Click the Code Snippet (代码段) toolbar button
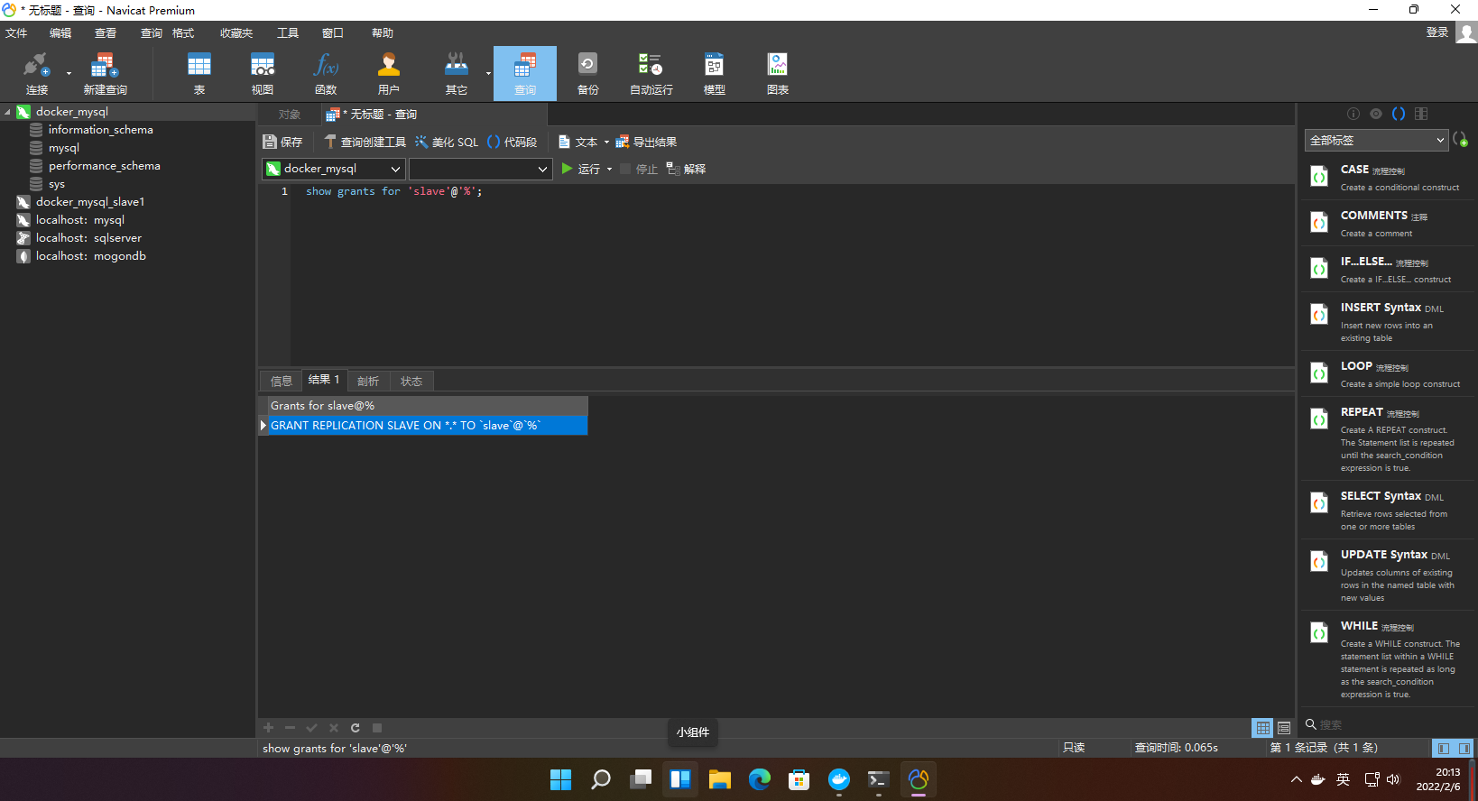1478x801 pixels. (512, 142)
